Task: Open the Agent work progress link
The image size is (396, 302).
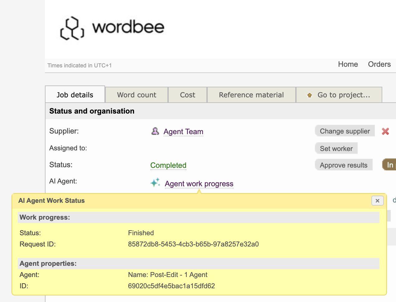Action: pos(199,184)
